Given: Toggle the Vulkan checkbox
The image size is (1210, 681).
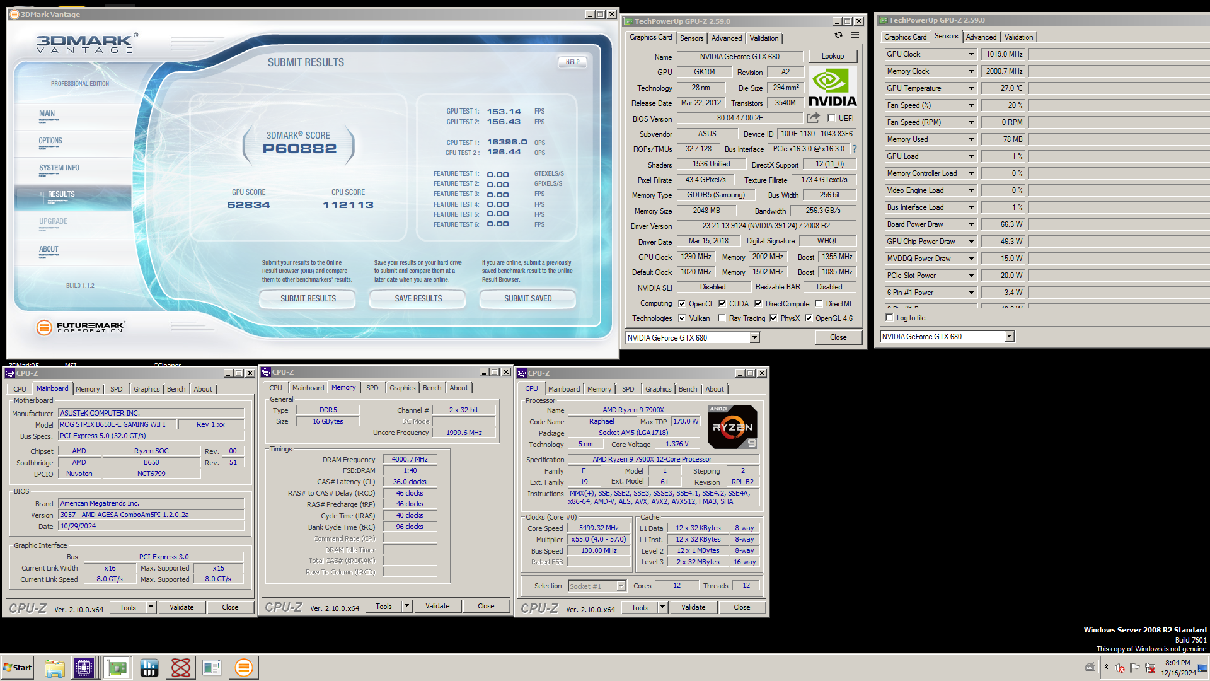Looking at the screenshot, I should 682,318.
